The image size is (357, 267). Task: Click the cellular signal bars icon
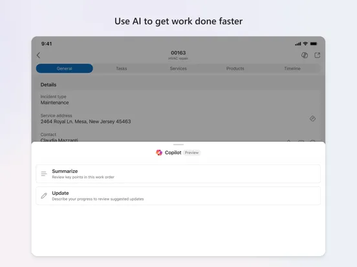pyautogui.click(x=298, y=44)
